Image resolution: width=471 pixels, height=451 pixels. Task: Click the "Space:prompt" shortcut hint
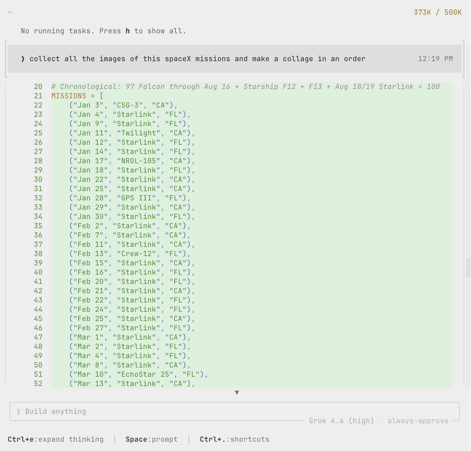click(x=152, y=439)
